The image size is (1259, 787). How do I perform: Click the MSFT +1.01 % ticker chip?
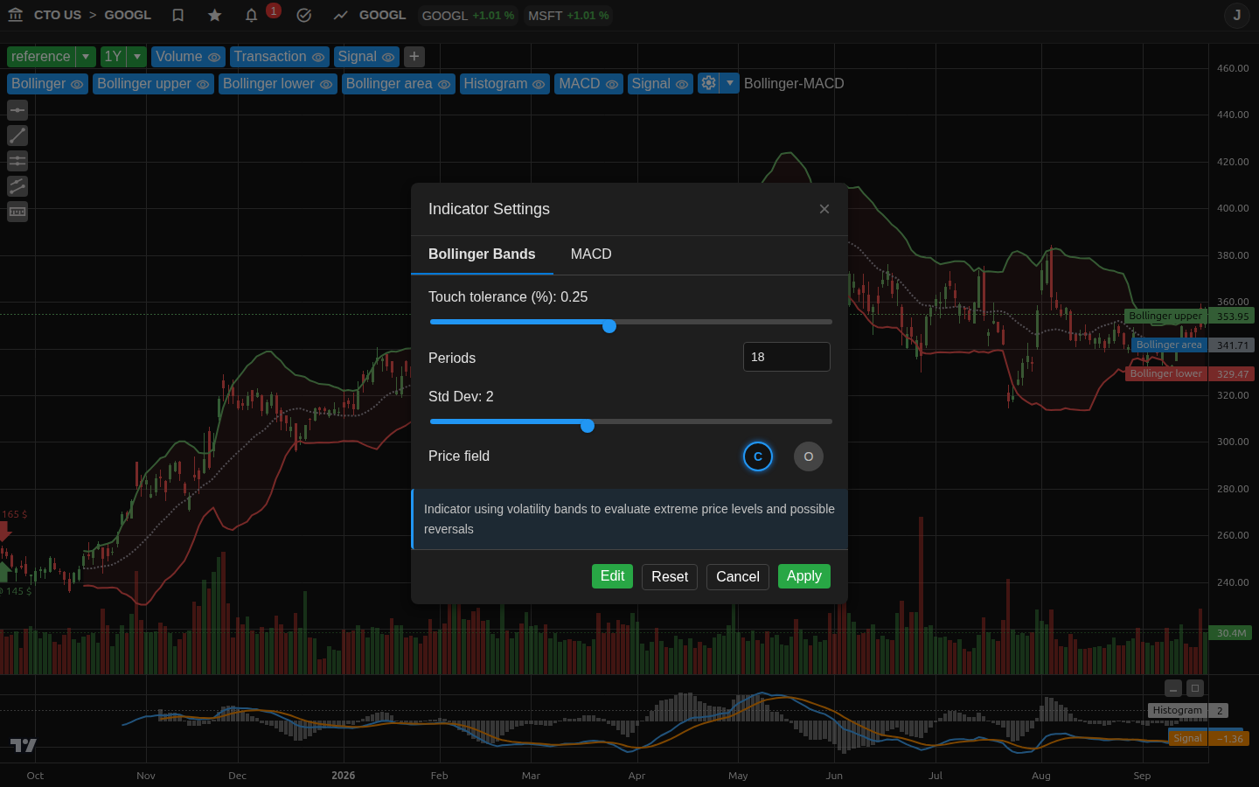(x=568, y=16)
